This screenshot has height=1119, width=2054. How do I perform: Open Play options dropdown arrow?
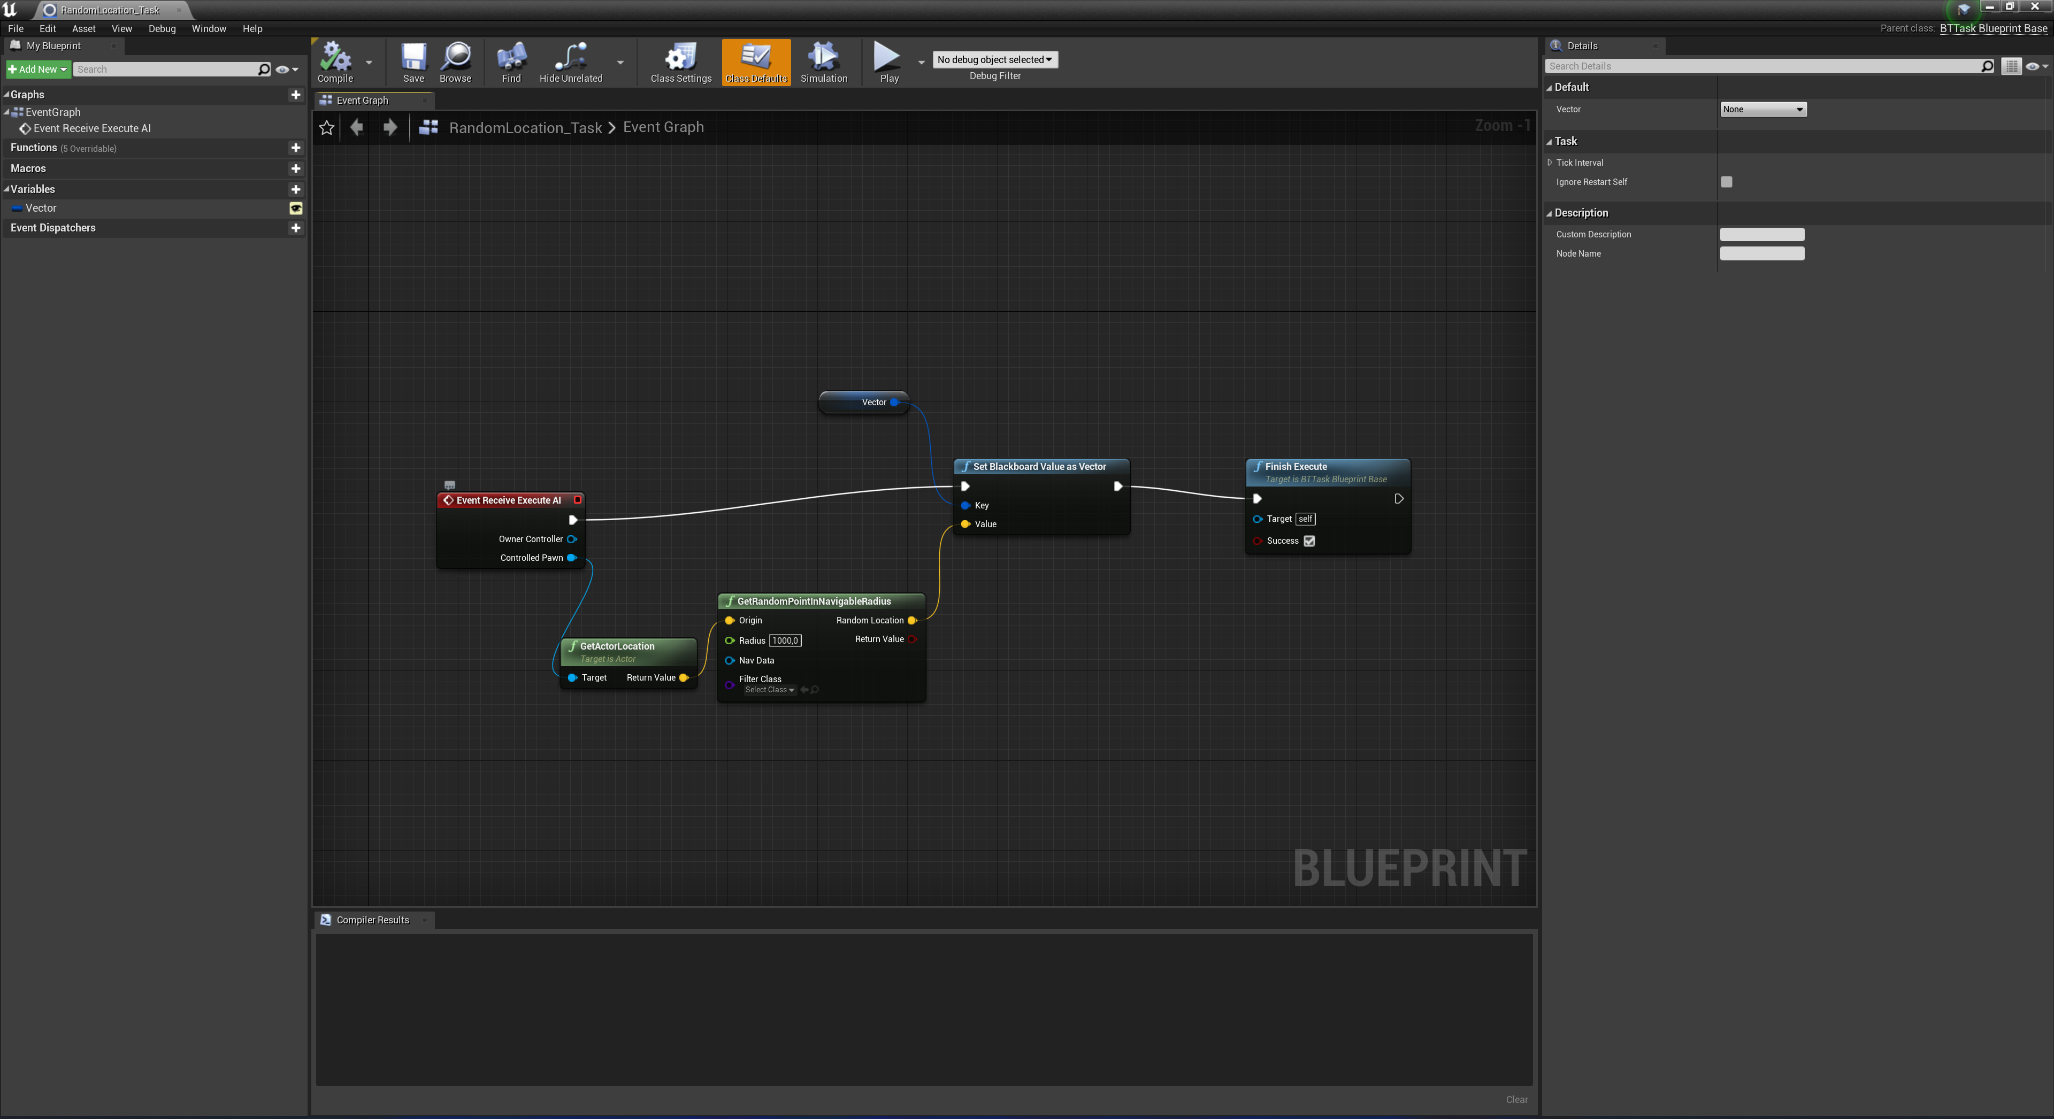click(921, 62)
